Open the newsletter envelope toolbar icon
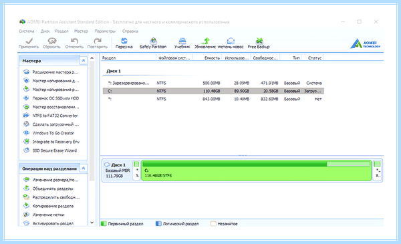The height and width of the screenshot is (244, 401). [x=231, y=41]
